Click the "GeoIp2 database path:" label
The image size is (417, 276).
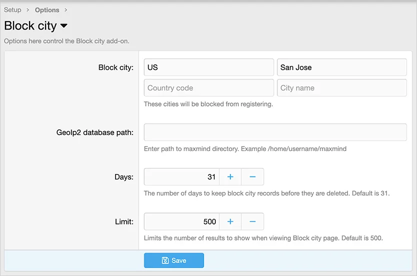click(95, 132)
